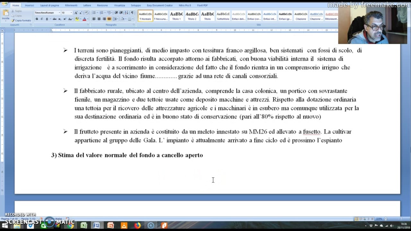Open Easy Document Creator tab

[x=160, y=5]
